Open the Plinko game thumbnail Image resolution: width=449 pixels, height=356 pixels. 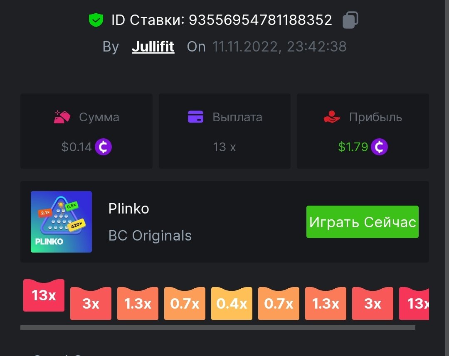[x=61, y=222]
